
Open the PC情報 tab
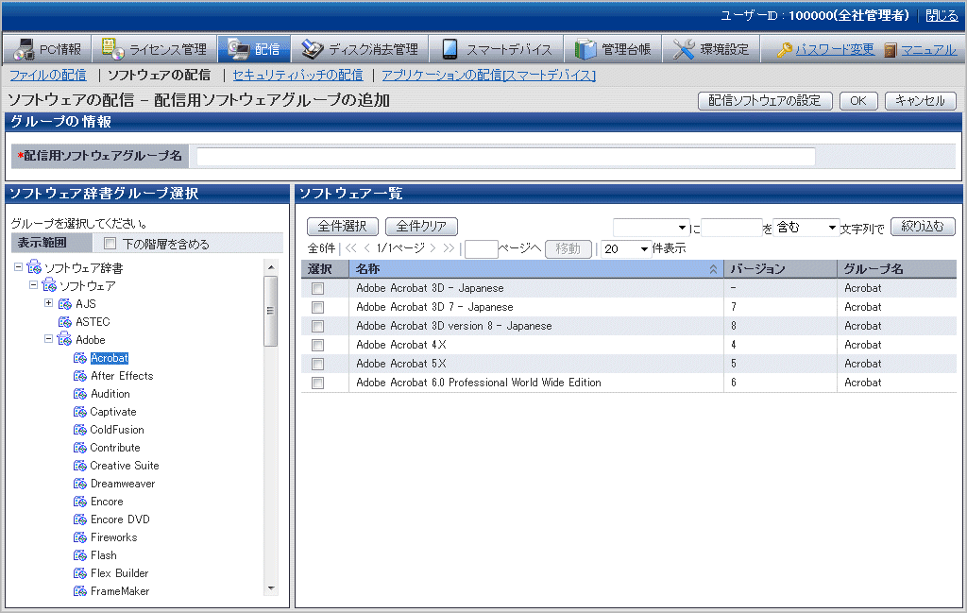pyautogui.click(x=47, y=49)
